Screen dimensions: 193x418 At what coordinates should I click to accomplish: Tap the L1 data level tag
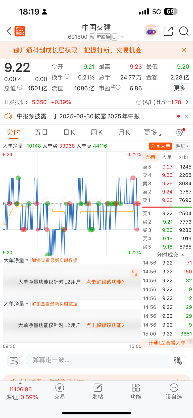point(115,37)
